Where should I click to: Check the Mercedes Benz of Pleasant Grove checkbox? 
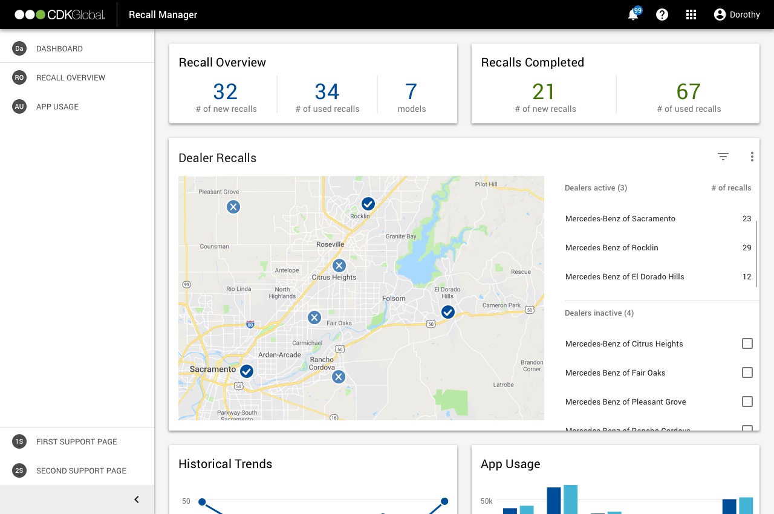747,402
